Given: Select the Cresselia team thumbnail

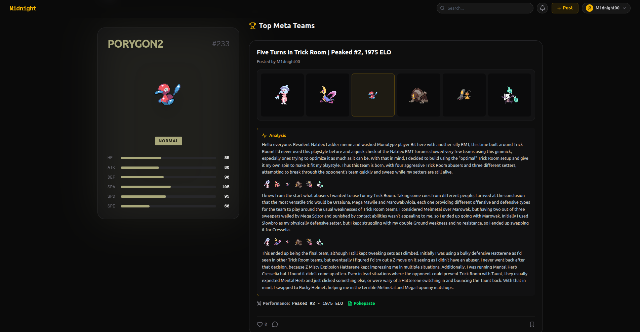Looking at the screenshot, I should (x=328, y=95).
